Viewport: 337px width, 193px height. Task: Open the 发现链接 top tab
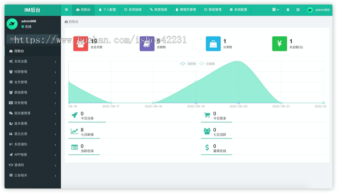(x=133, y=10)
